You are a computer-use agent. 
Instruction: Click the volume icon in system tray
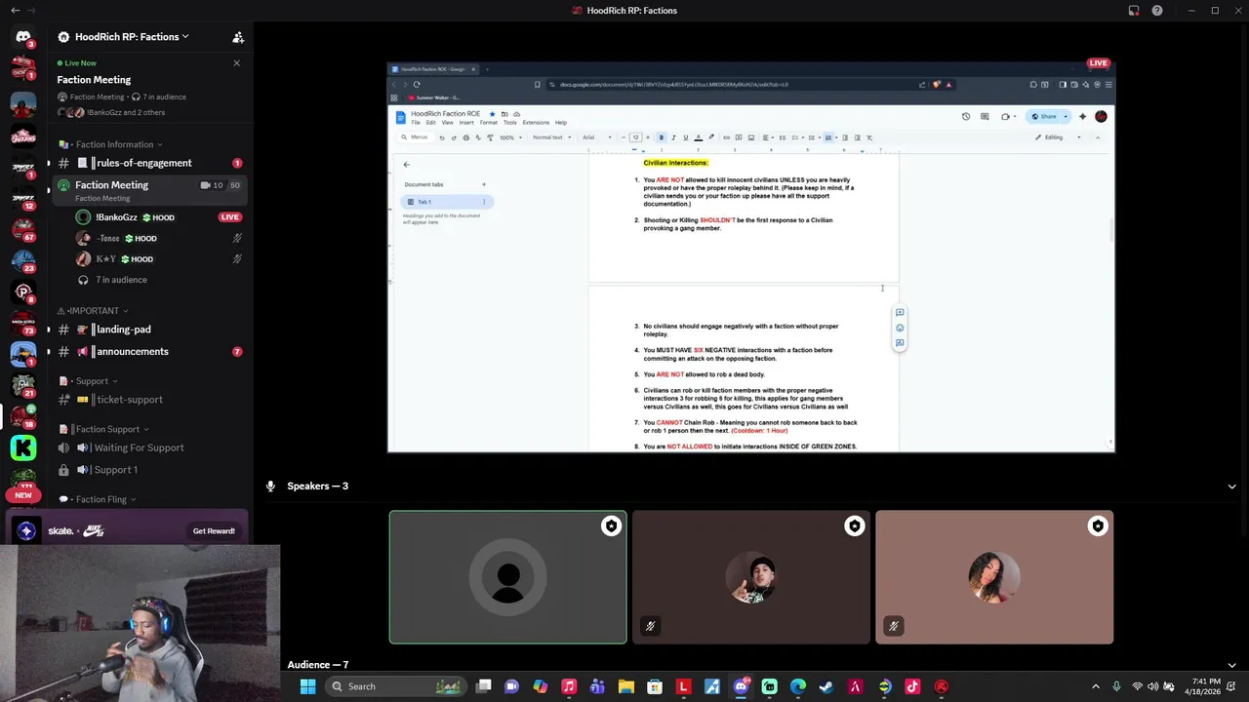click(1152, 686)
